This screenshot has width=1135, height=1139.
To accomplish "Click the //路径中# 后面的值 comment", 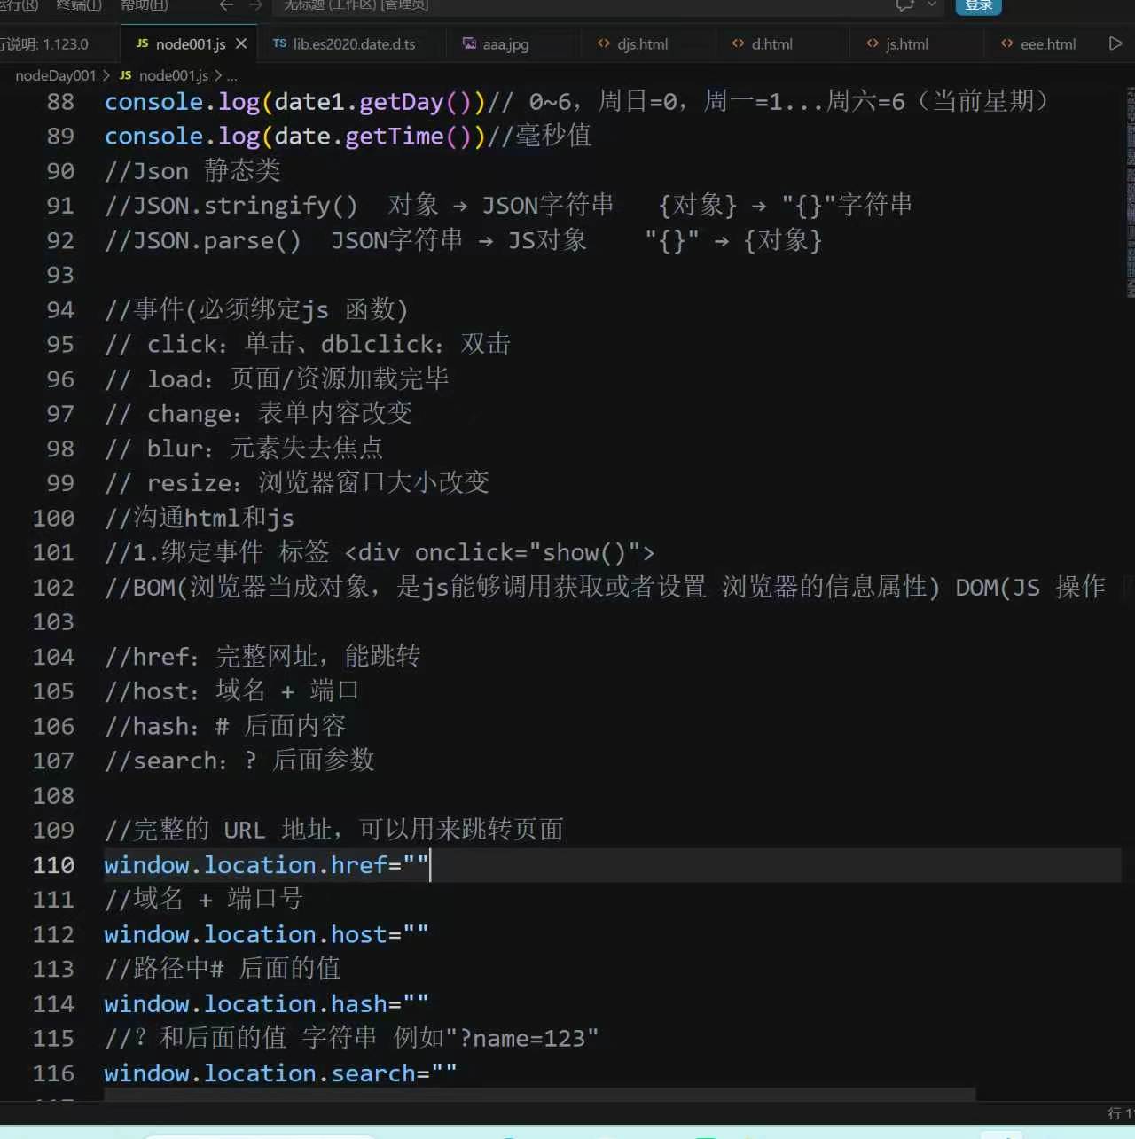I will (223, 969).
